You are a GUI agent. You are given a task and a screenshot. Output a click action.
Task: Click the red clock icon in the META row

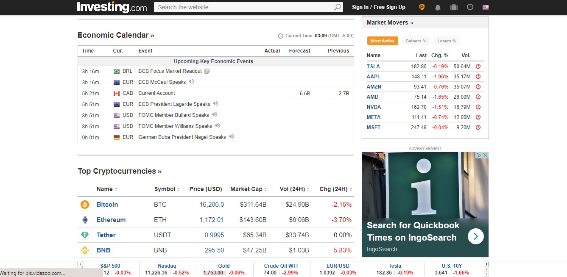click(x=478, y=117)
